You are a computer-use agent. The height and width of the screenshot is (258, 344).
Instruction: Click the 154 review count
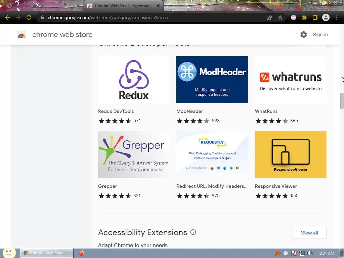(x=294, y=196)
